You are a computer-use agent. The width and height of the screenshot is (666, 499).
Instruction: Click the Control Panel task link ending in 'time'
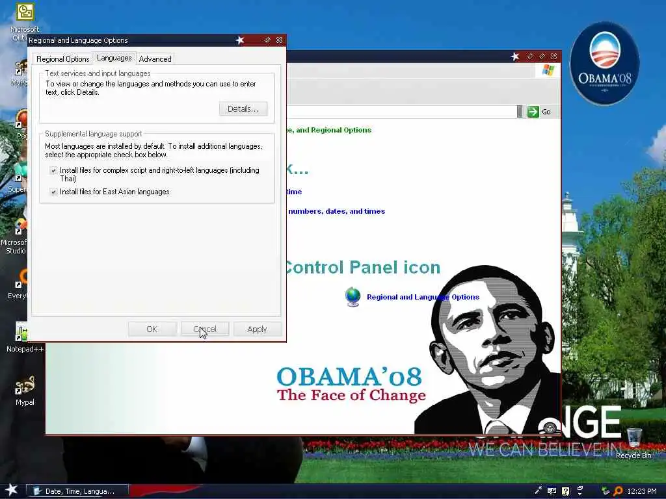(x=294, y=192)
